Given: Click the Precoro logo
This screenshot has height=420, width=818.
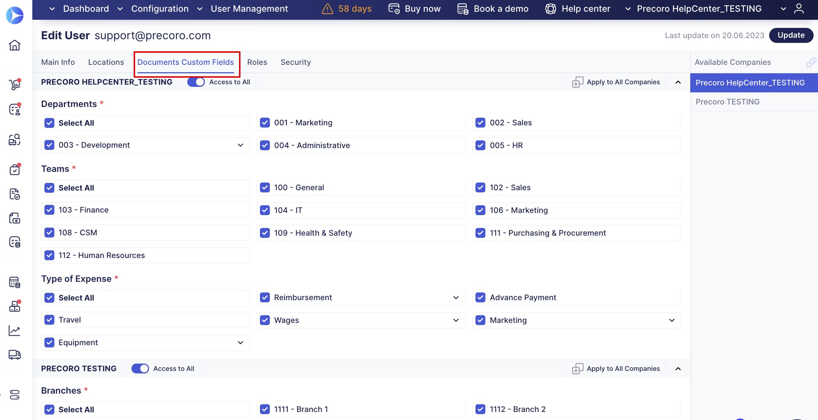Looking at the screenshot, I should (x=15, y=15).
